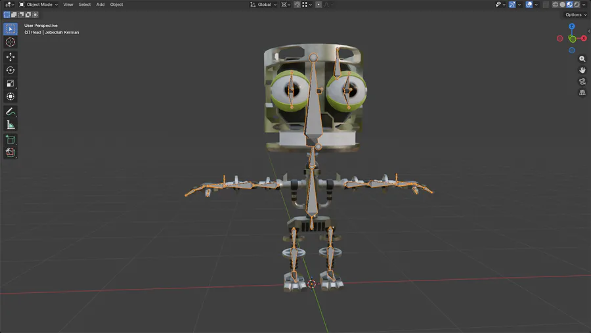Choose the Move tool

click(x=10, y=57)
